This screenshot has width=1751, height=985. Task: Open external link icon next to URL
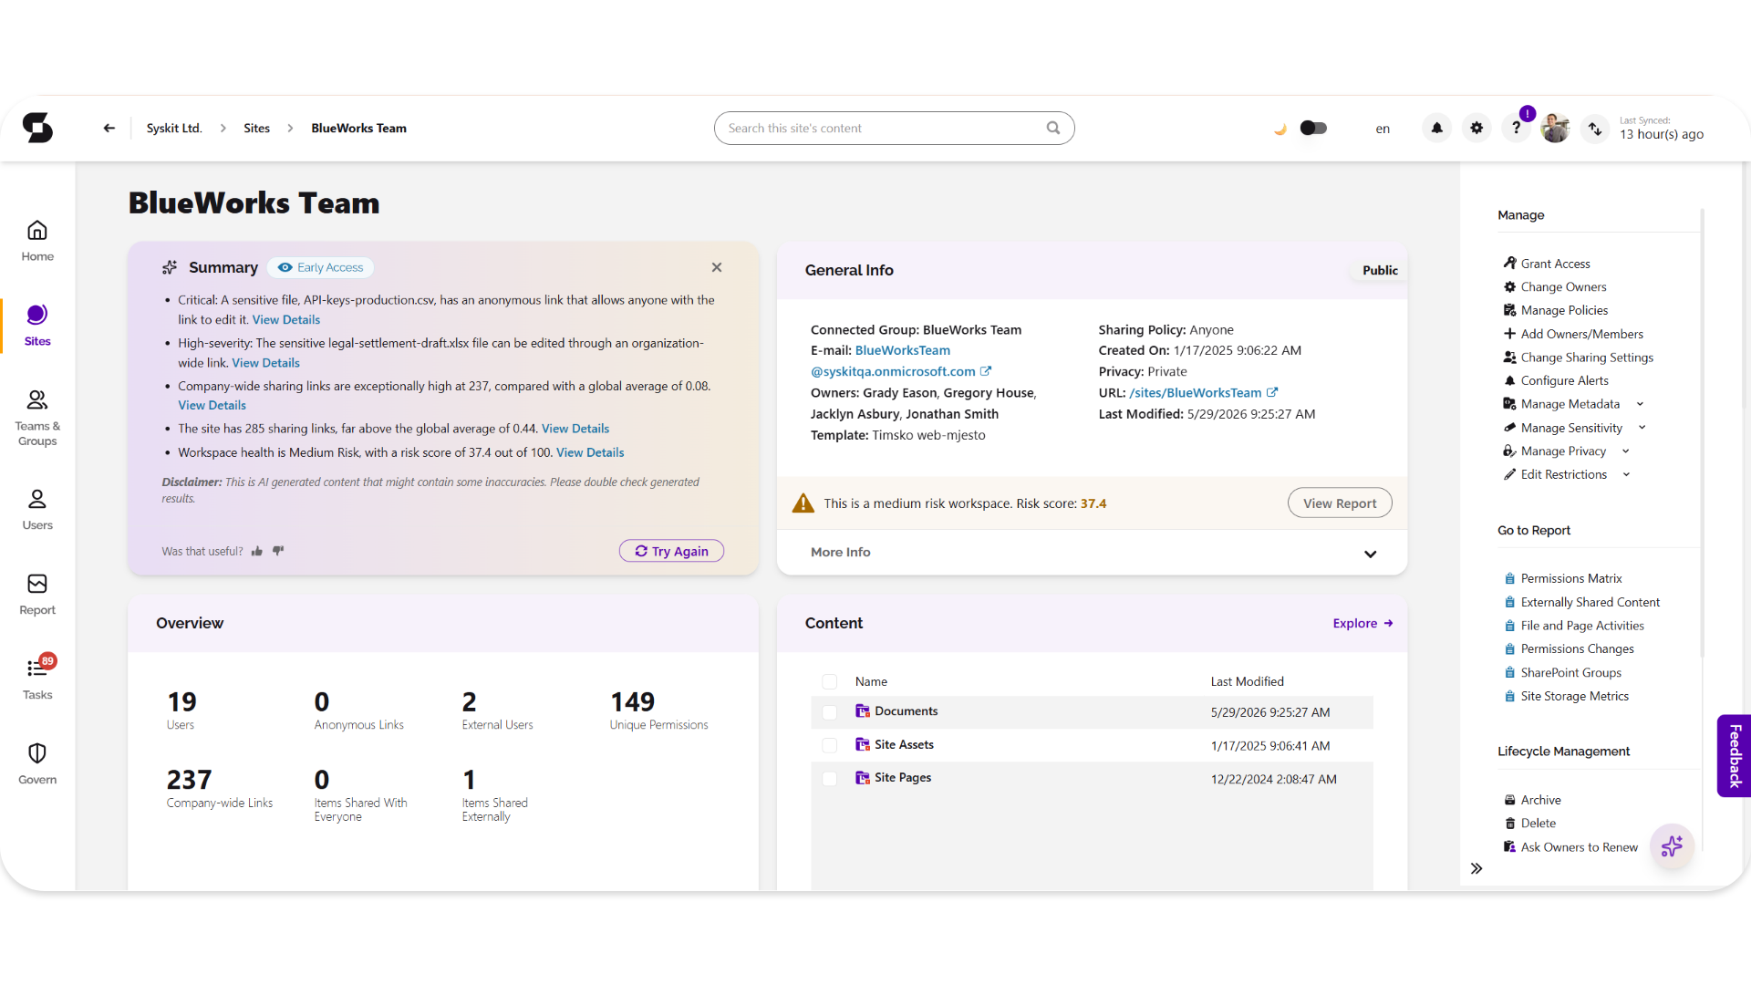click(x=1272, y=392)
